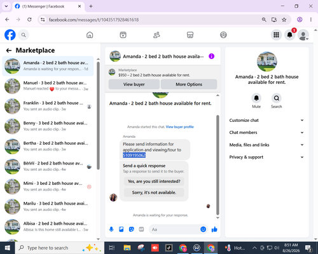Send quick response 'Sorry, it's not available.'
Image resolution: width=318 pixels, height=254 pixels.
click(x=154, y=192)
